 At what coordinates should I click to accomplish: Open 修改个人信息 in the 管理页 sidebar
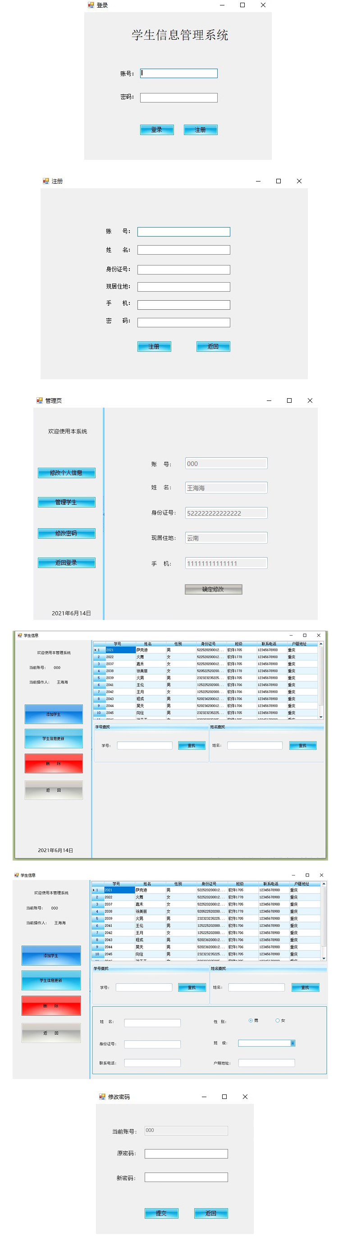(67, 473)
